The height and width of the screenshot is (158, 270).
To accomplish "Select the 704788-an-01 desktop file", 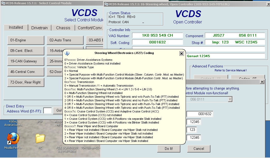I will 91,148.
